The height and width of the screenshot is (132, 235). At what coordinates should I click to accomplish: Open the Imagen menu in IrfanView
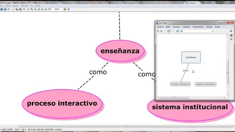[15, 6]
